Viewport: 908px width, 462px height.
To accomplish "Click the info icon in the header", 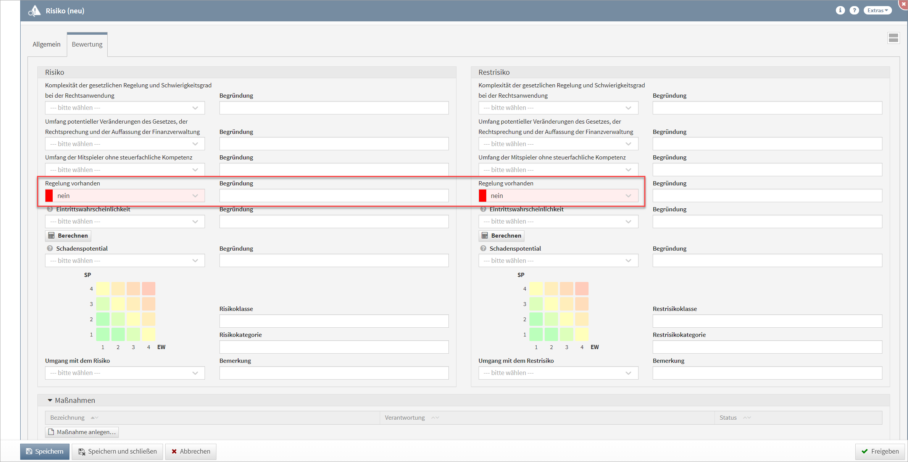I will pos(840,10).
